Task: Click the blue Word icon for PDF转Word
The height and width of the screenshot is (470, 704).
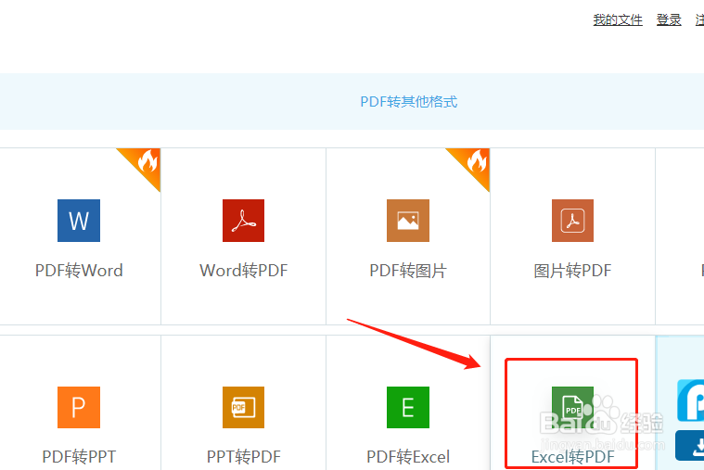Action: (x=79, y=221)
